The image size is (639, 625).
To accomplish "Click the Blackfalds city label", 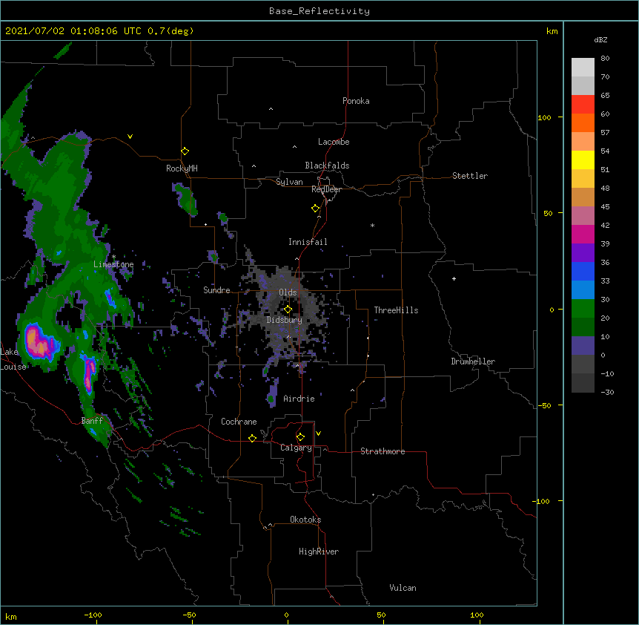I will pos(327,166).
